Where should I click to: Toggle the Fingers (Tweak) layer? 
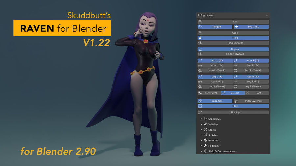233,54
